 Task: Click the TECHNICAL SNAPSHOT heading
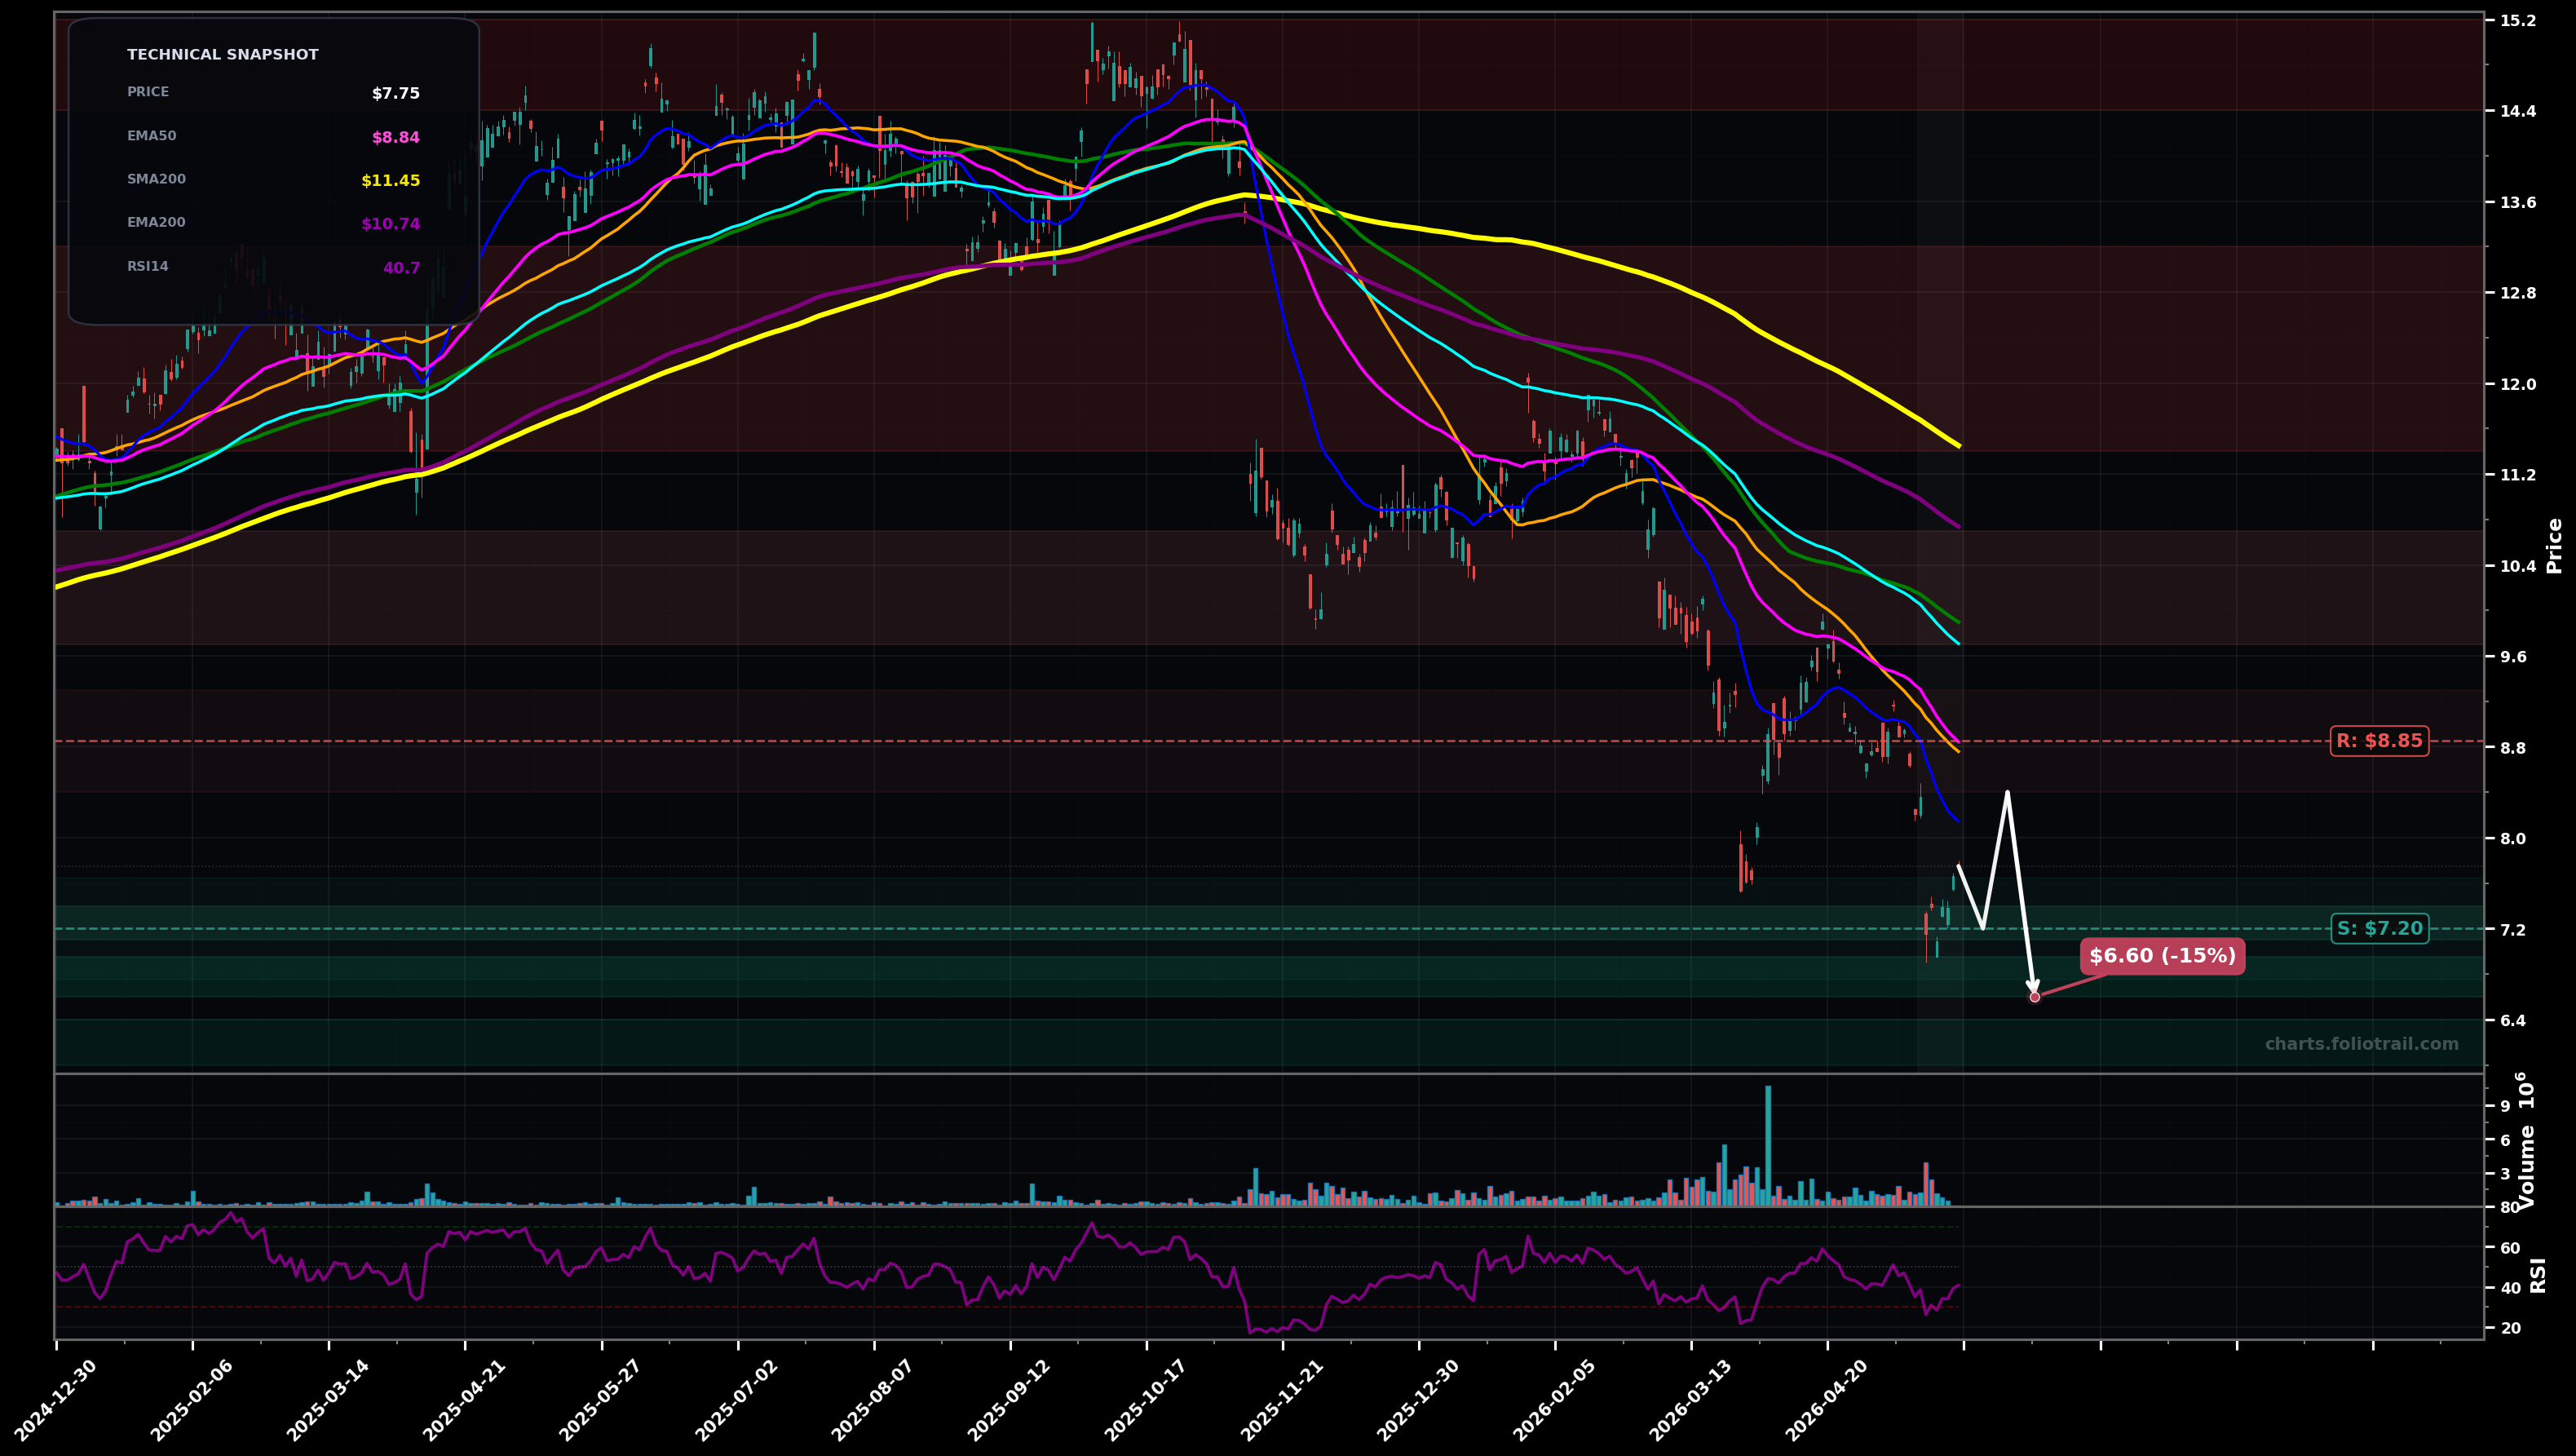223,55
